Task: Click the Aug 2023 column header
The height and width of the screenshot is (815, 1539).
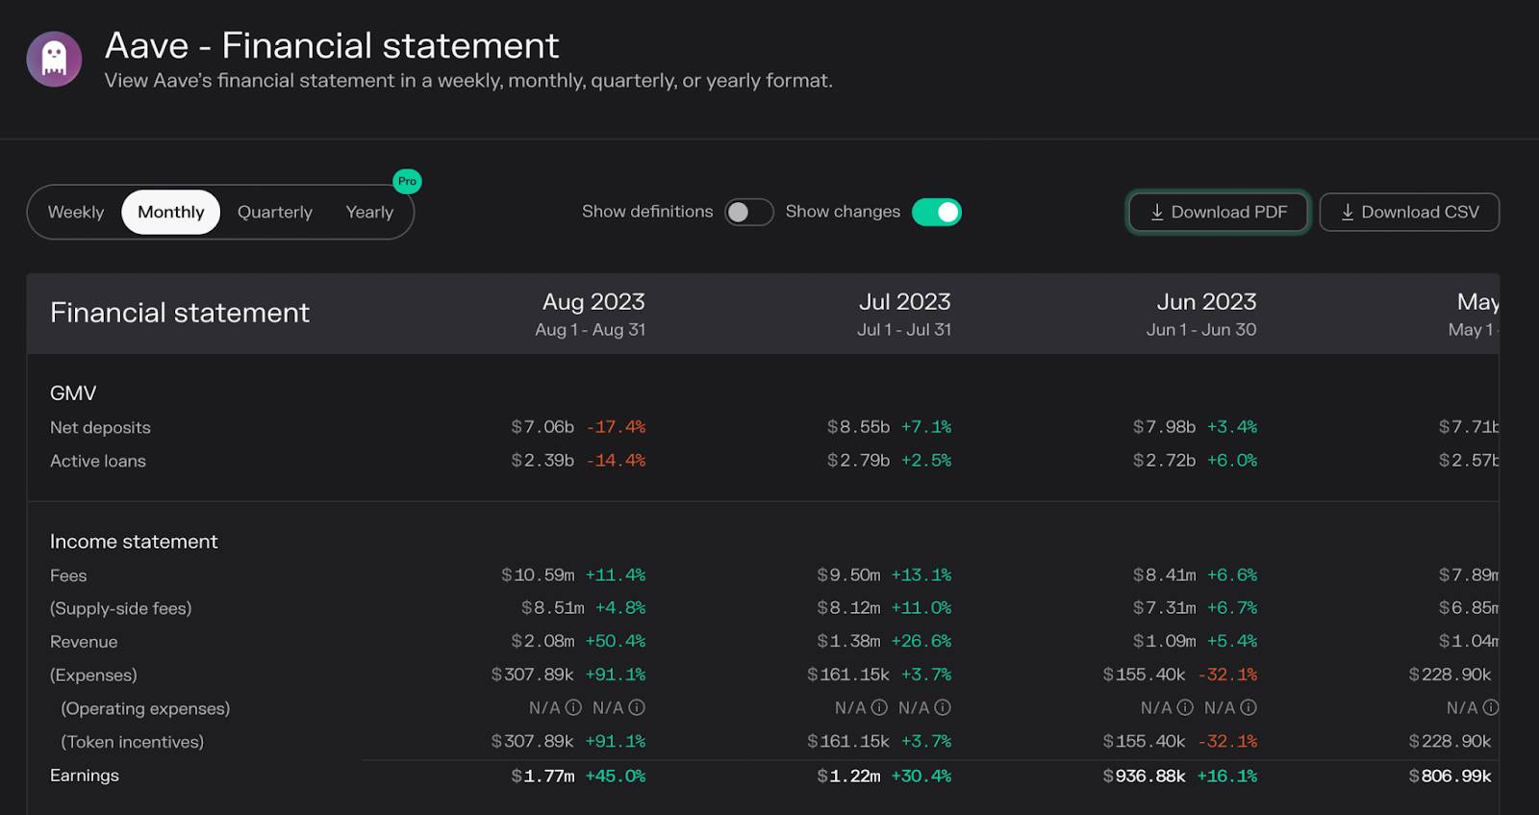Action: [x=591, y=314]
